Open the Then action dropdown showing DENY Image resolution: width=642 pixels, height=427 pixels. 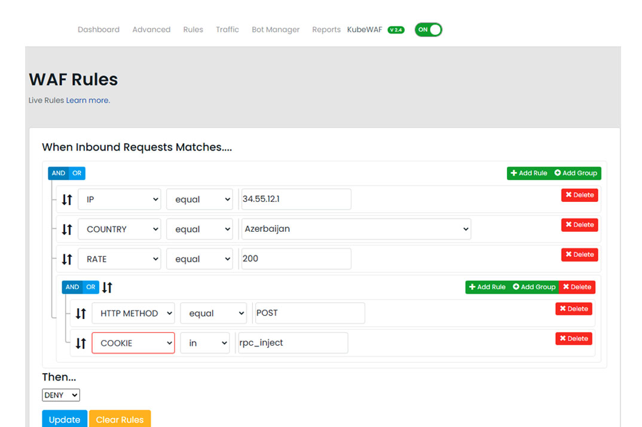(x=60, y=395)
